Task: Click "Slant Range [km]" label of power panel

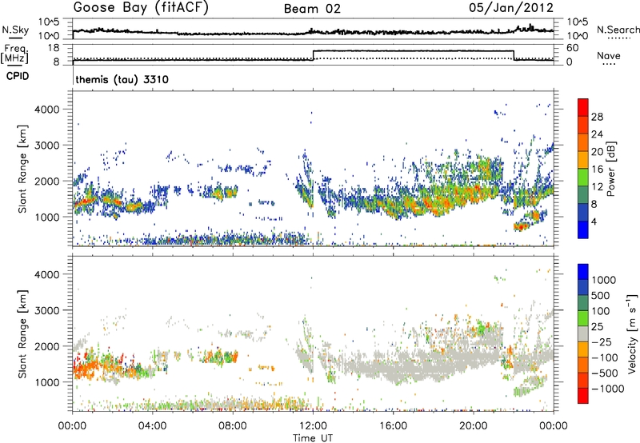Action: tap(22, 169)
